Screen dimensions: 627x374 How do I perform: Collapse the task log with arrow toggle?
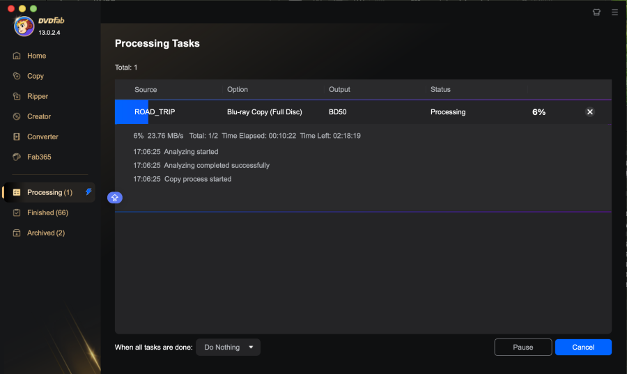[x=115, y=198]
